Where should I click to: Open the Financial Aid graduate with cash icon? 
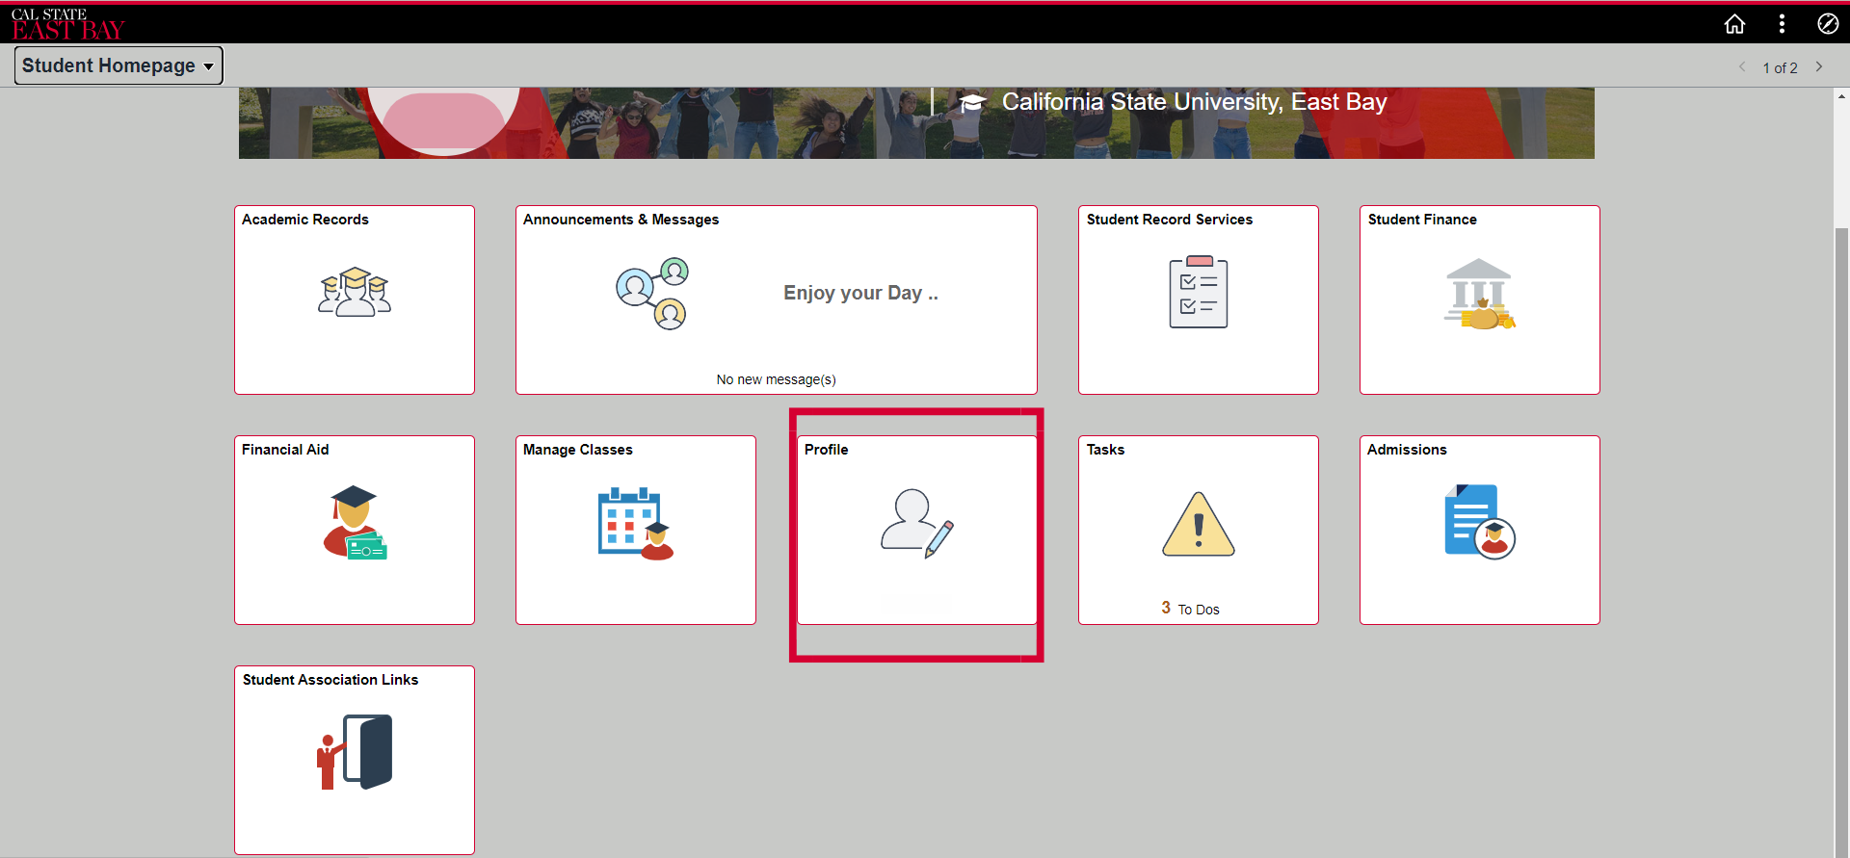[x=355, y=522]
